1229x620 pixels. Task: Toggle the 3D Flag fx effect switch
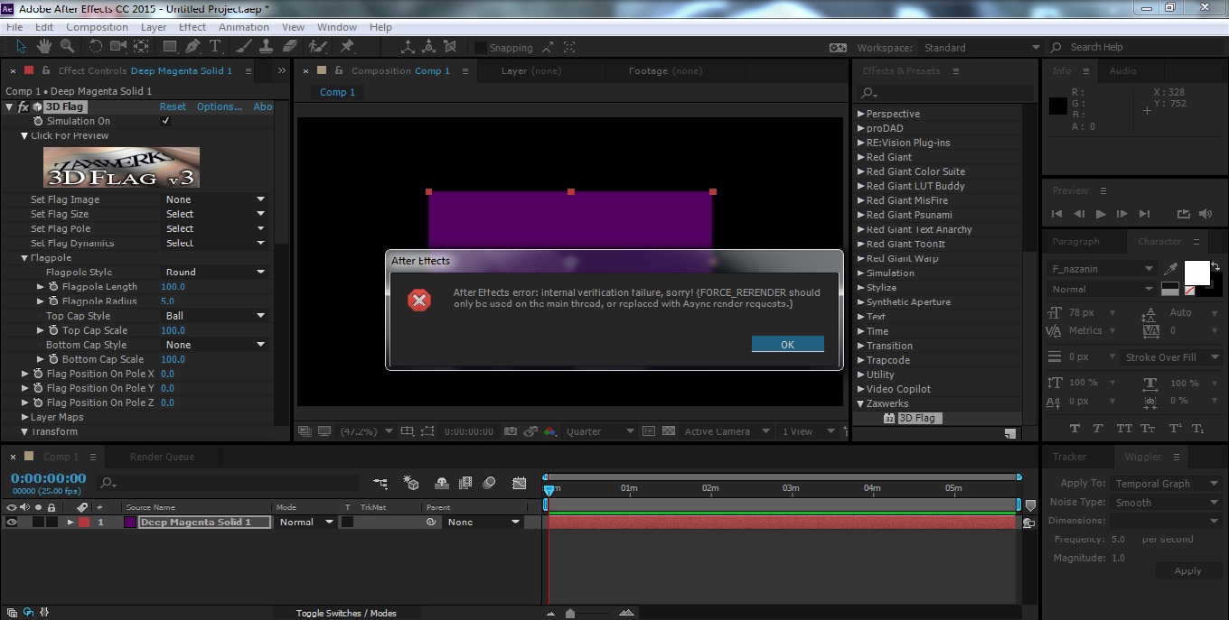23,106
